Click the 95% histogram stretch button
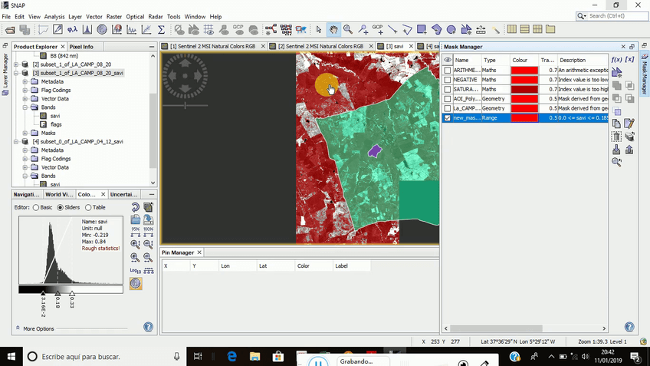650x366 pixels. click(135, 232)
